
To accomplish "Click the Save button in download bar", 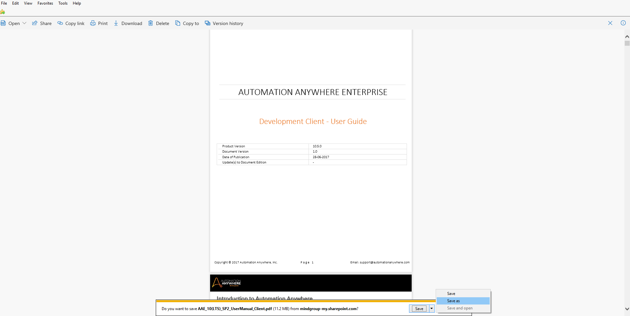I will tap(419, 308).
